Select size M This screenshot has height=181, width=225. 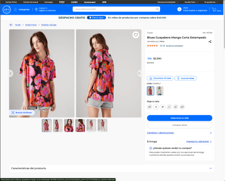[x=162, y=107]
